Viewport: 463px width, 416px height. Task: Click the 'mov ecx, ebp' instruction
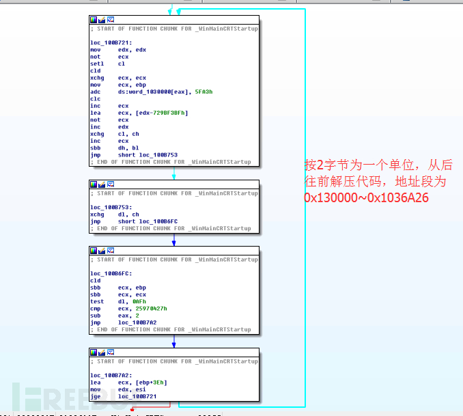pyautogui.click(x=118, y=85)
